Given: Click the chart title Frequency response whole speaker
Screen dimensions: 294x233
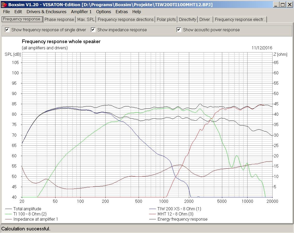Looking at the screenshot, I should coord(61,42).
